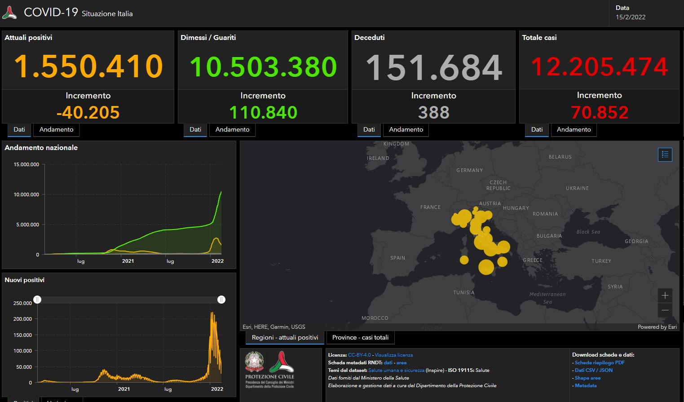Click the Protezione Civile logo
Screen dimensions: 684x402
282,362
